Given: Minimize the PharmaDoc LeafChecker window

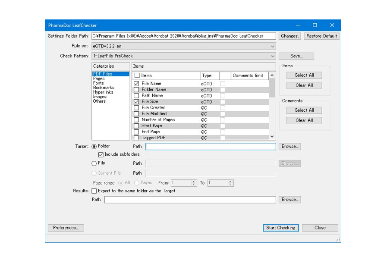Looking at the screenshot, I should (x=298, y=25).
